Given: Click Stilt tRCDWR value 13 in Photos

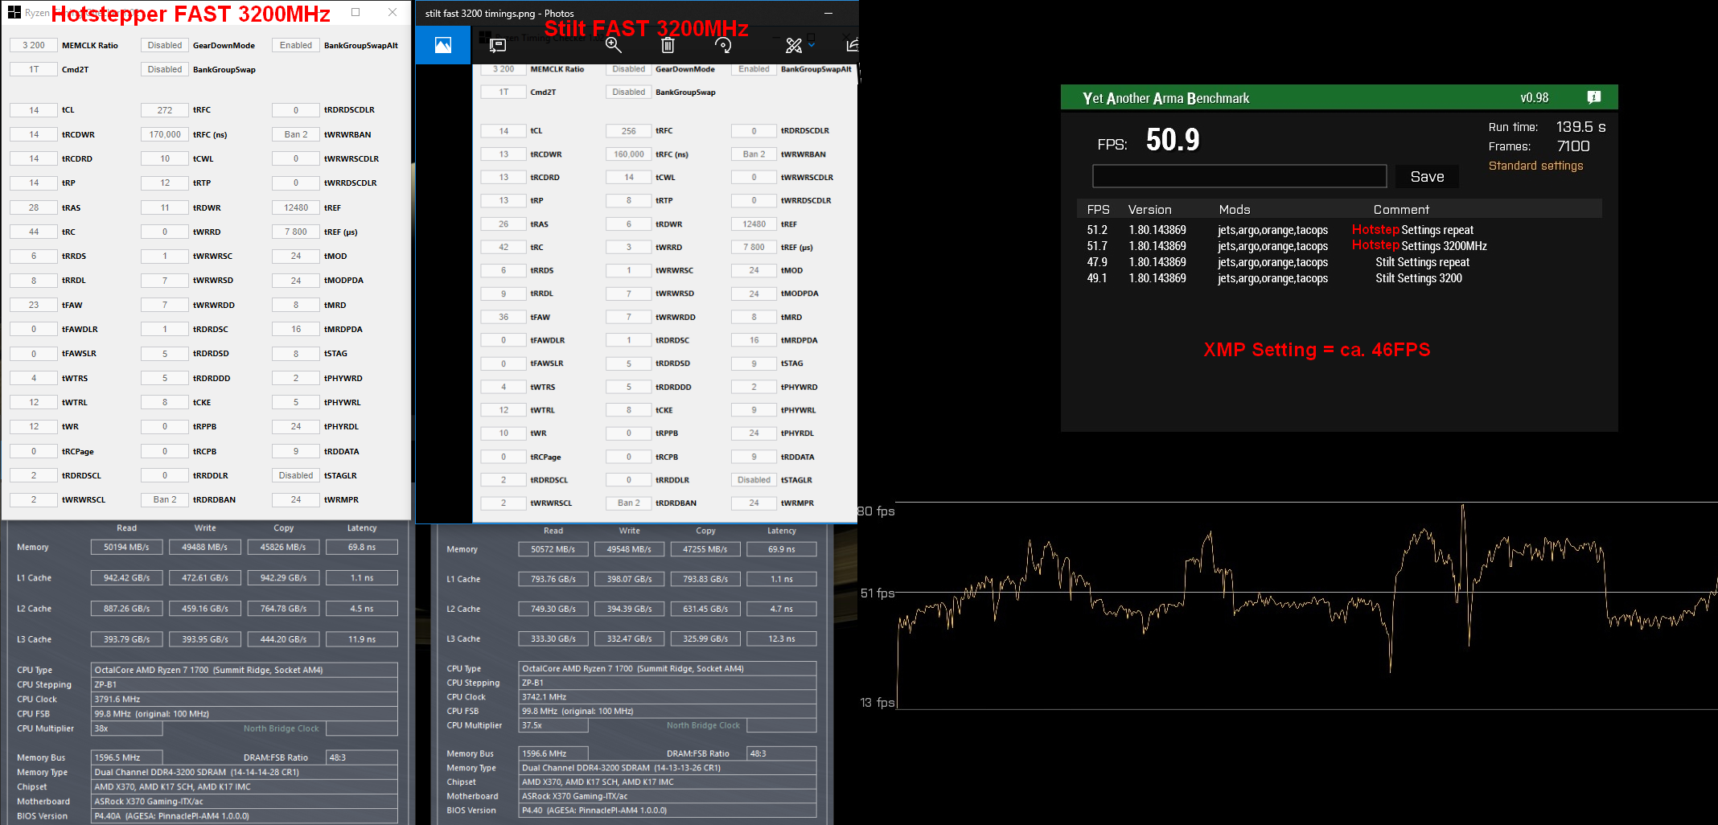Looking at the screenshot, I should pos(503,154).
